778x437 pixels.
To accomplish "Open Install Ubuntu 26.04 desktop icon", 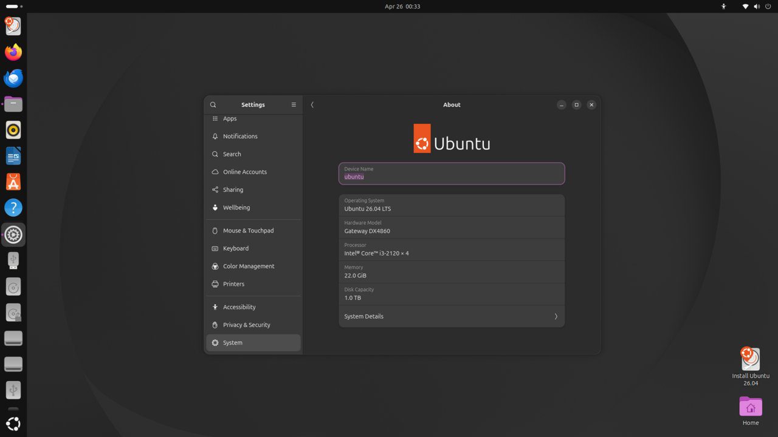I will tap(751, 367).
